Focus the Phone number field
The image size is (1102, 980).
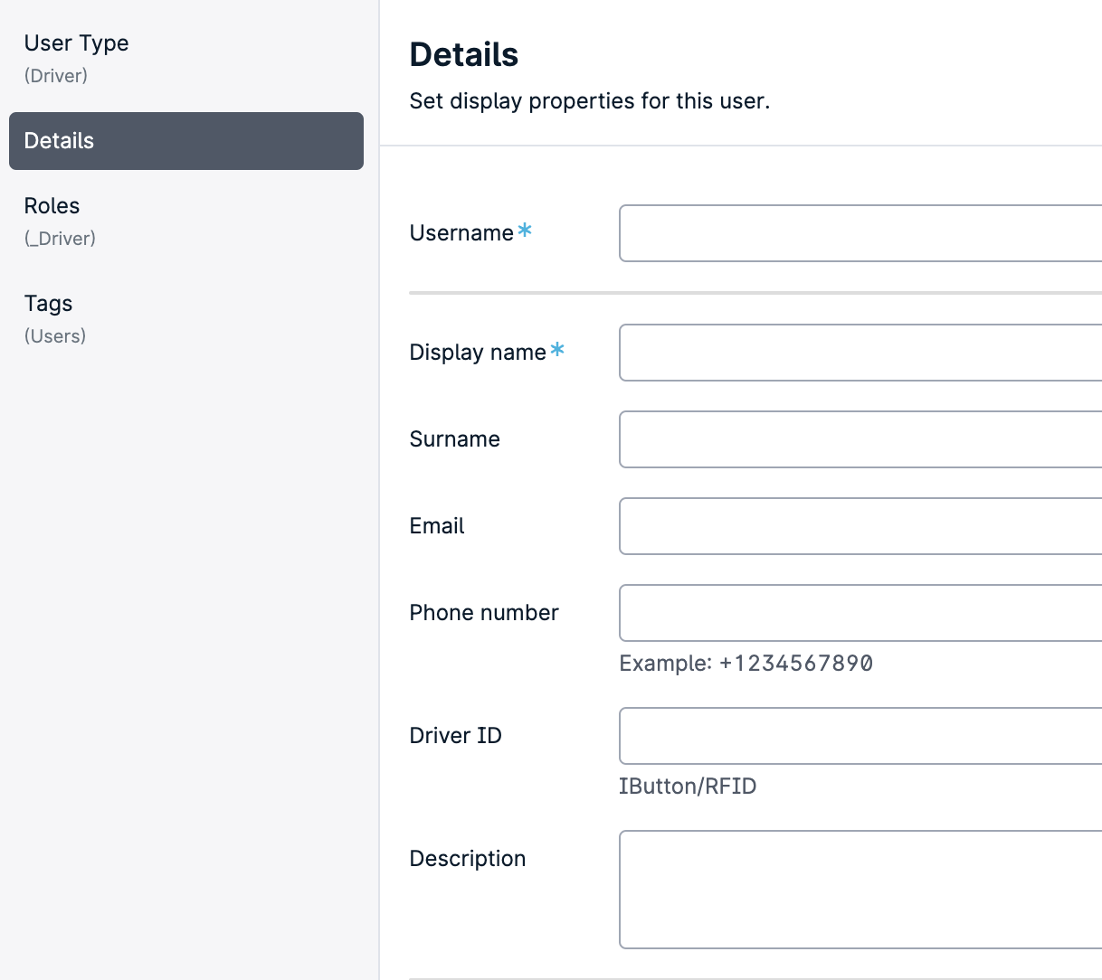click(860, 613)
